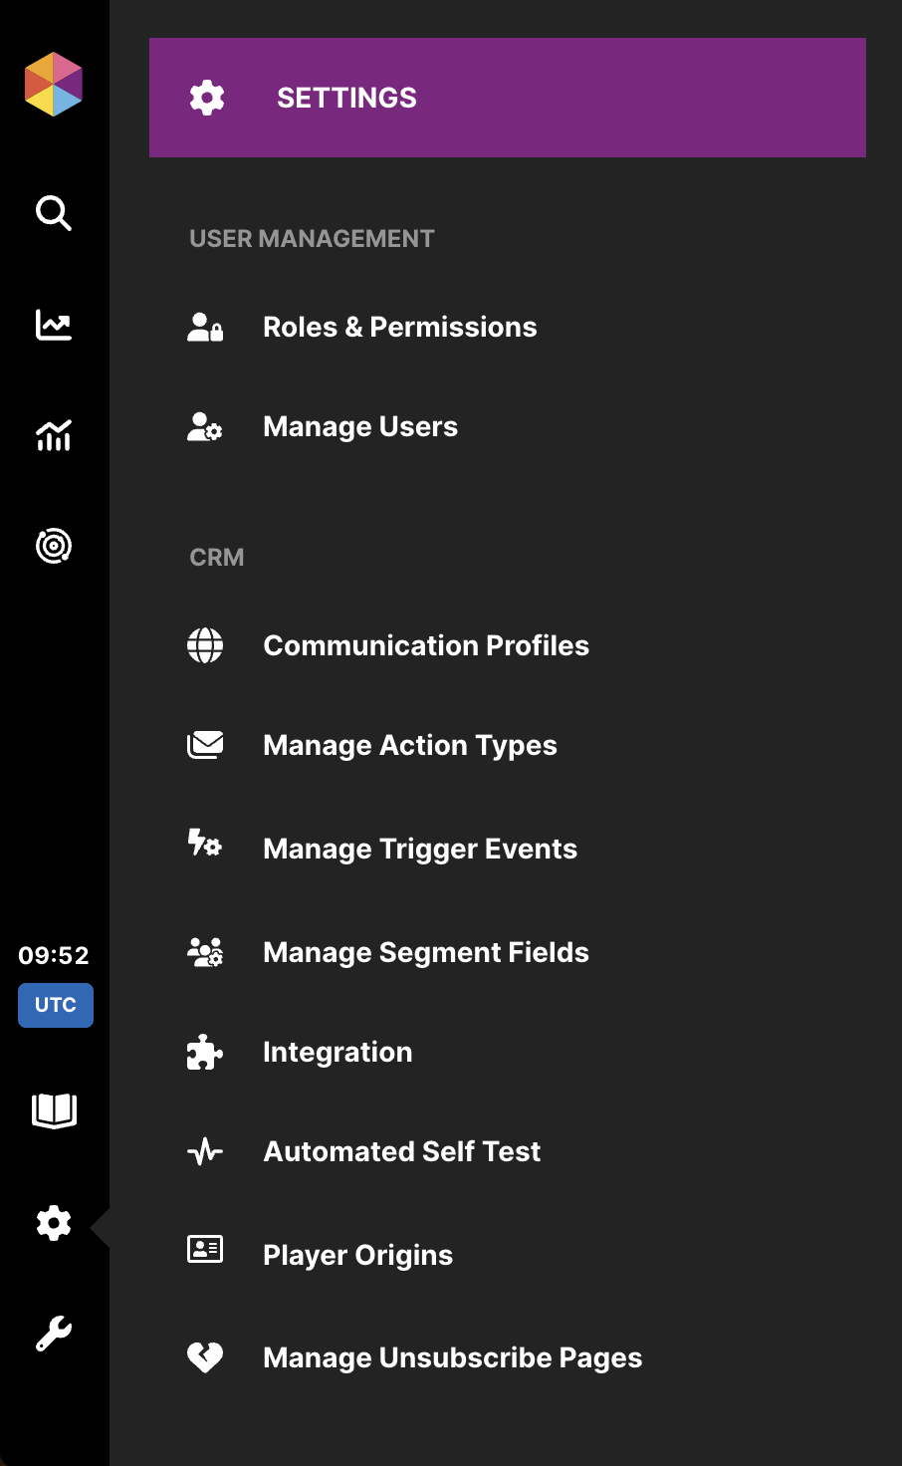Go to Manage Unsubscribe Pages
Image resolution: width=902 pixels, height=1466 pixels.
tap(452, 1357)
